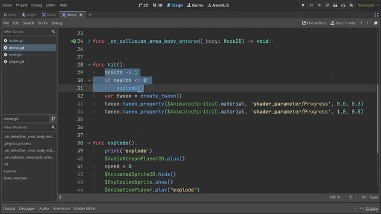Open Online Docs link
381x214 pixels.
click(314, 23)
